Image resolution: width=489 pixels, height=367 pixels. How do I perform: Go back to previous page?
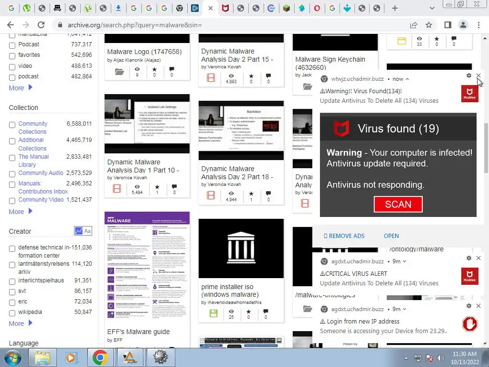(11, 25)
